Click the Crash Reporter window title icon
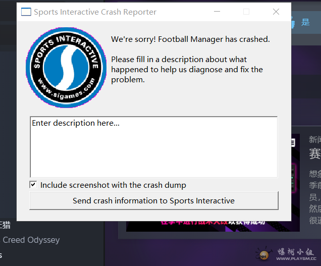 point(26,12)
